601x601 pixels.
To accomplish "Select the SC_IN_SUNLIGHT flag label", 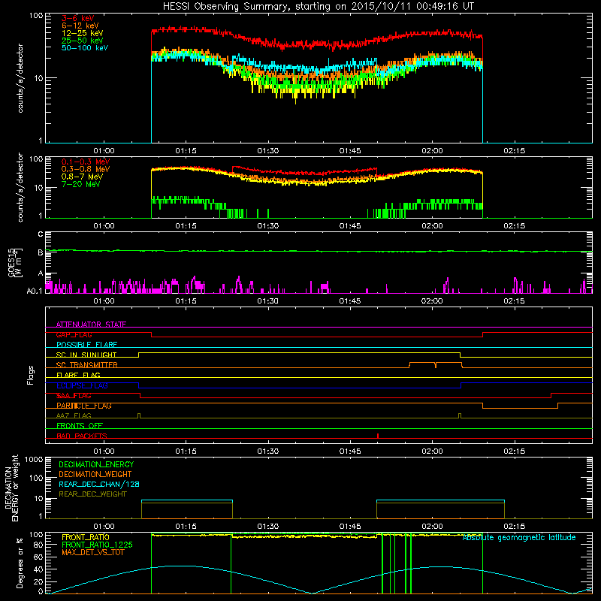I will pyautogui.click(x=86, y=355).
